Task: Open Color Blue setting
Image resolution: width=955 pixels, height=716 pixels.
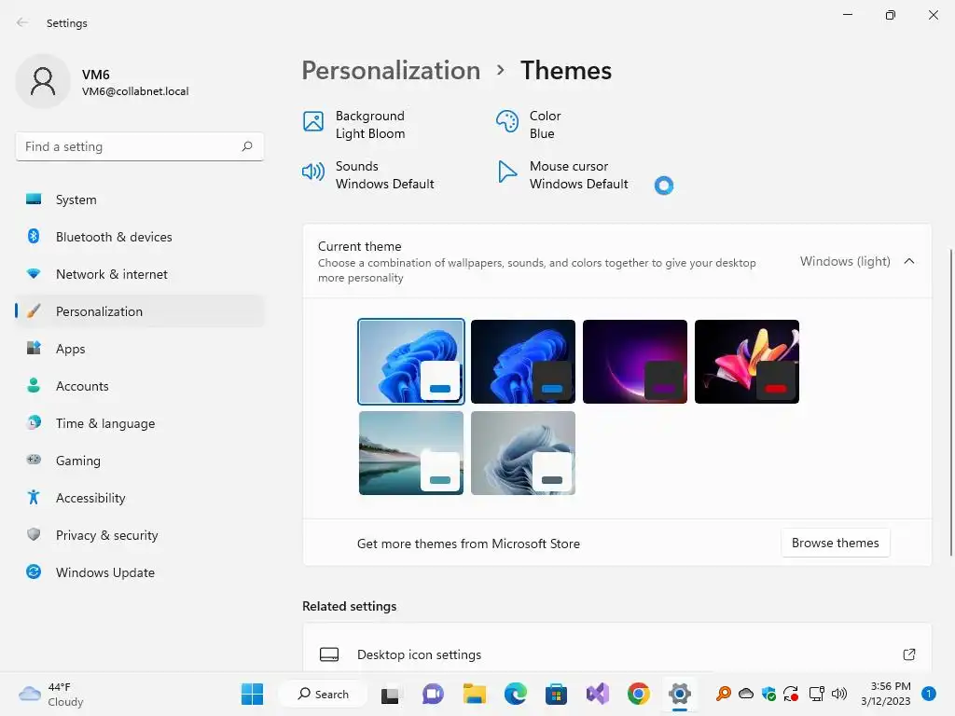Action: coord(529,124)
